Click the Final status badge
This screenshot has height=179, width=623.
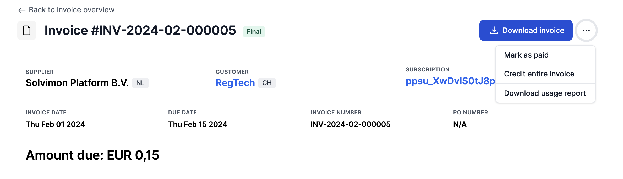[254, 32]
